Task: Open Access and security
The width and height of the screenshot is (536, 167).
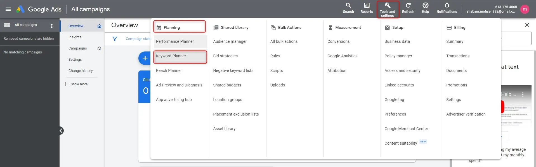Action: [402, 70]
